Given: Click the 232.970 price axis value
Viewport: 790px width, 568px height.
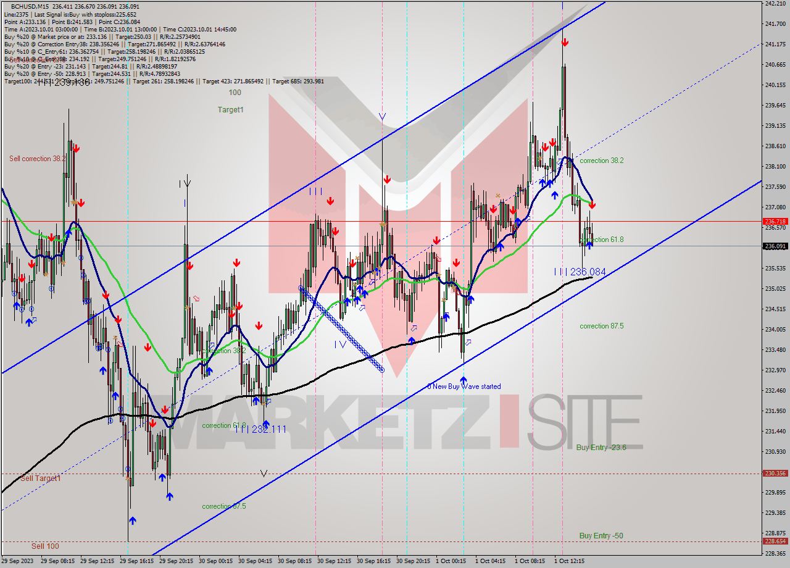Looking at the screenshot, I should click(775, 370).
